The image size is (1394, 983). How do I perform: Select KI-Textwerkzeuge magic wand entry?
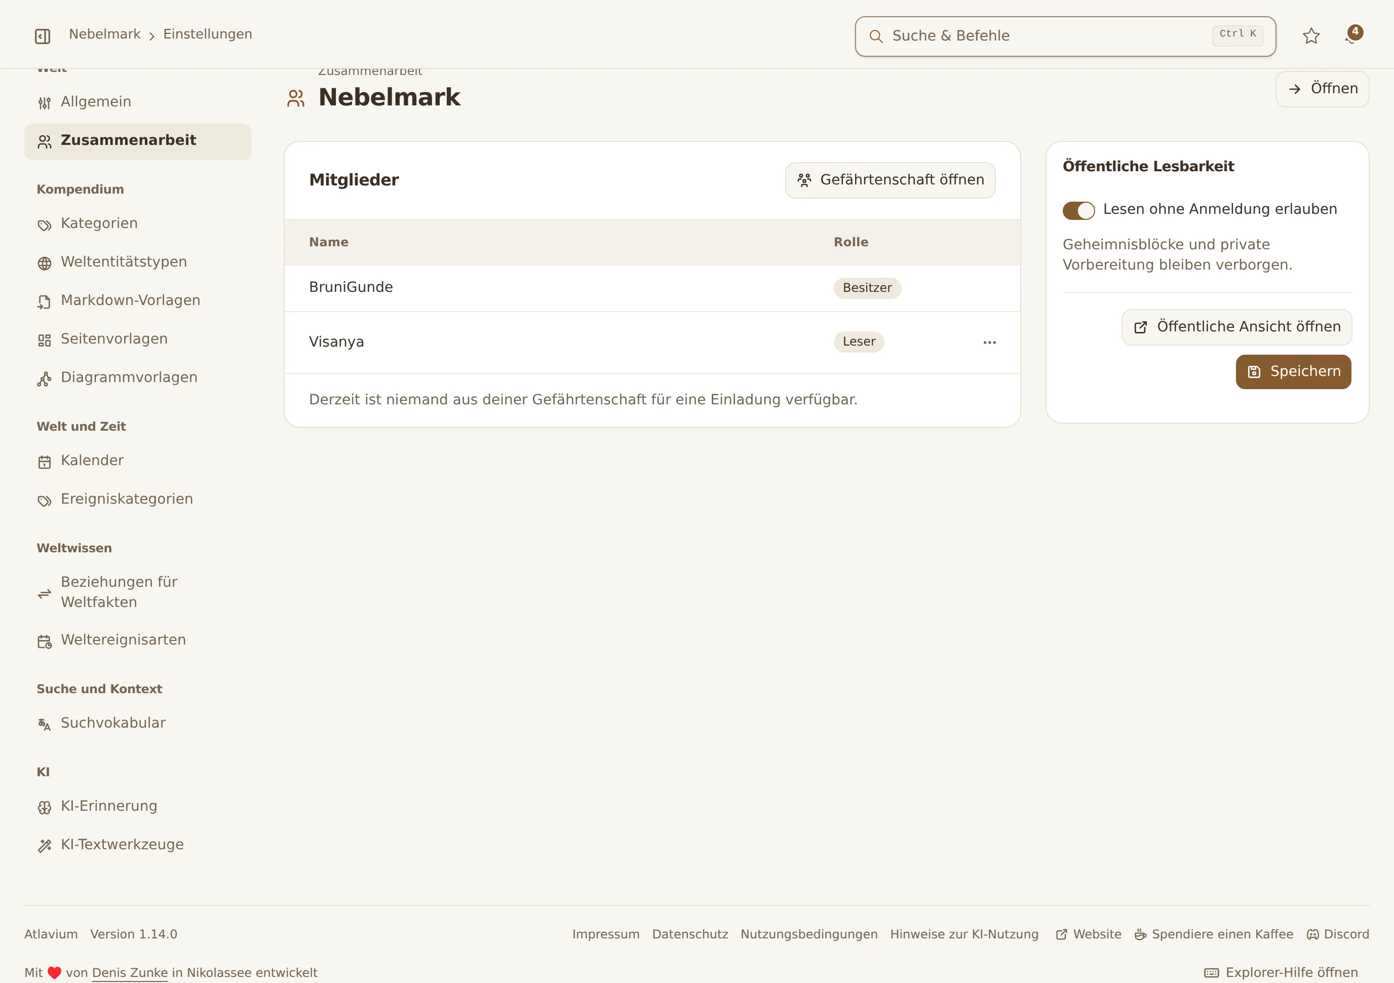tap(138, 845)
